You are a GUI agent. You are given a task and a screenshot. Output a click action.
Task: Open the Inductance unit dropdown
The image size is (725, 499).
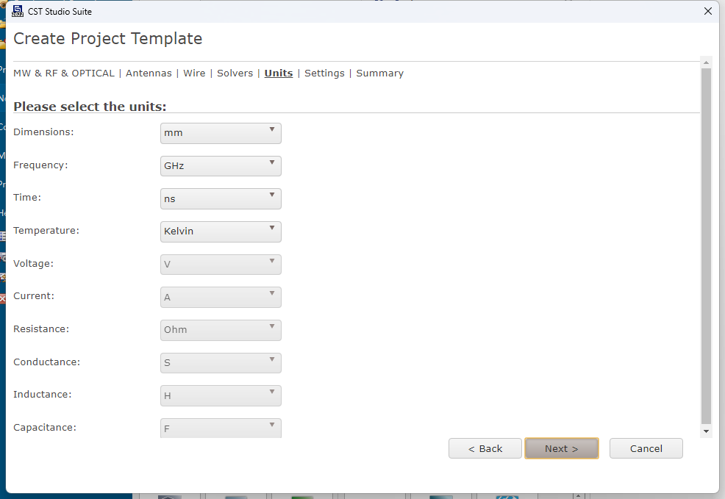click(x=221, y=395)
